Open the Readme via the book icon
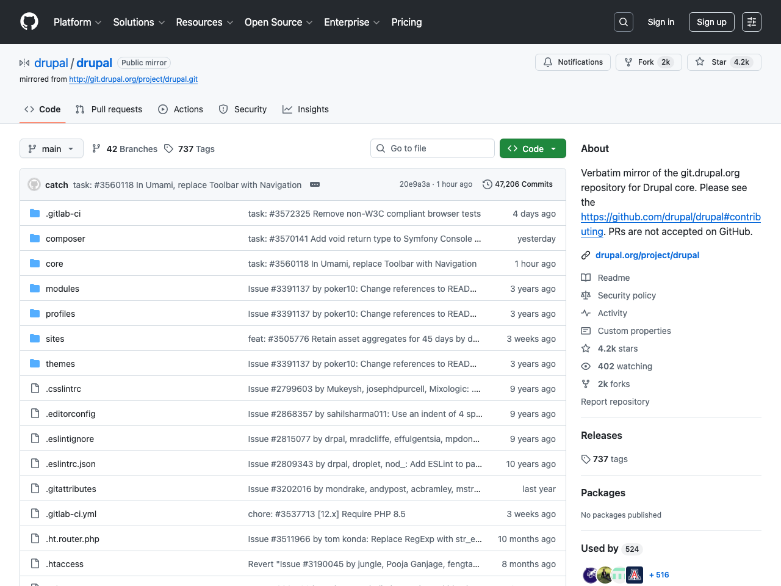This screenshot has width=781, height=586. click(x=586, y=278)
